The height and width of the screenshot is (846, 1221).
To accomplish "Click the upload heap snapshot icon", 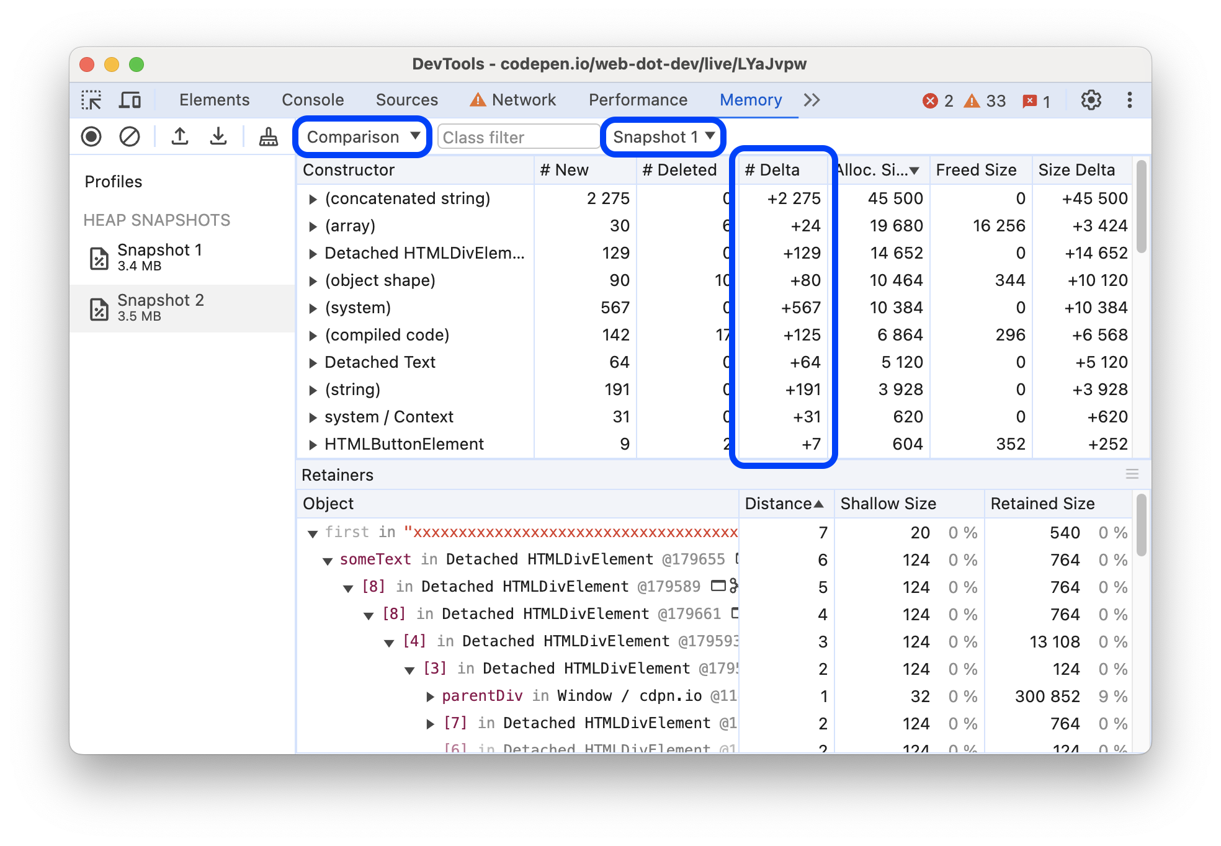I will [x=179, y=136].
